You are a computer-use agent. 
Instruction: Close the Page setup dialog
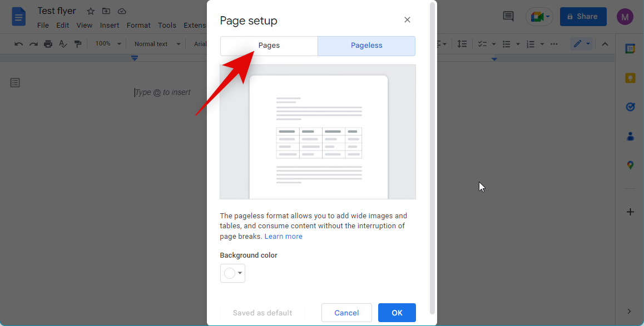407,20
